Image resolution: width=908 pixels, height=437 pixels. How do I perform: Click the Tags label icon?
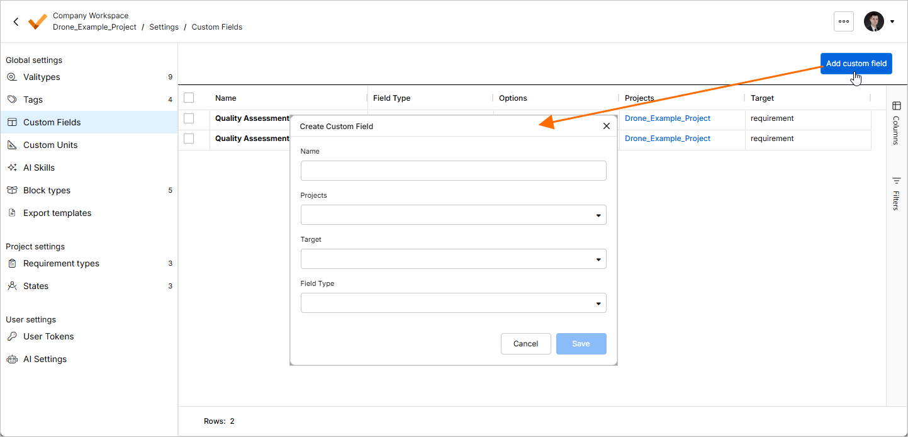11,99
